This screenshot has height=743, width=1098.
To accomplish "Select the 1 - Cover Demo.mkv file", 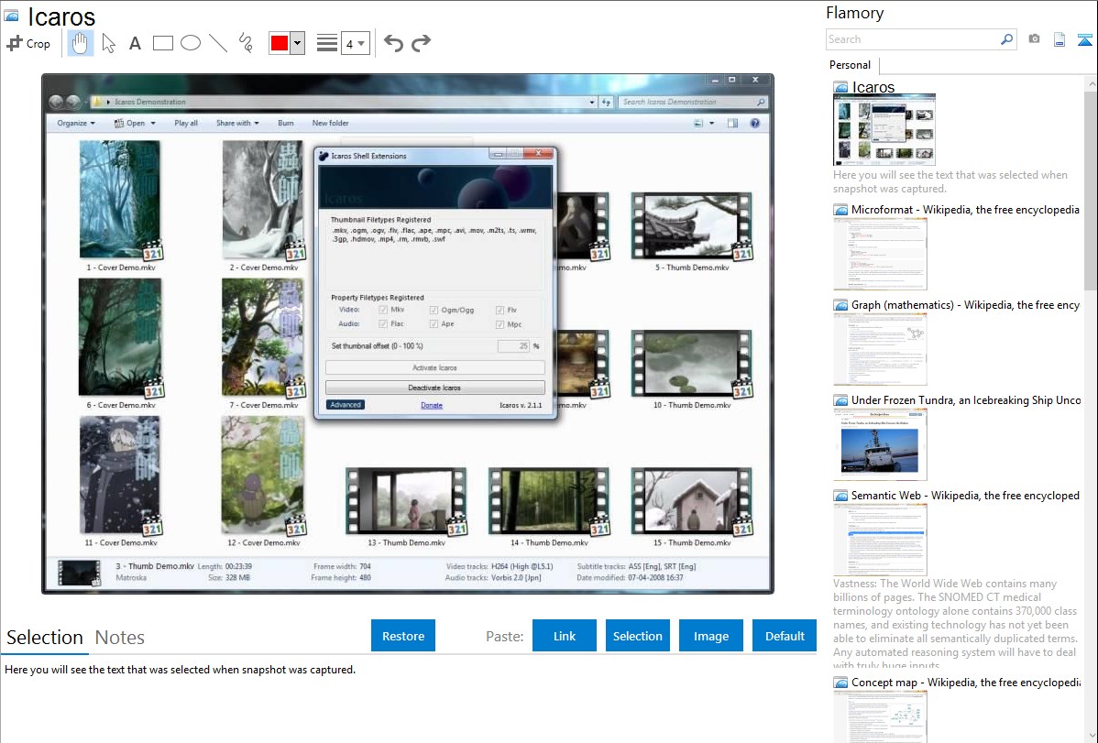I will point(120,206).
